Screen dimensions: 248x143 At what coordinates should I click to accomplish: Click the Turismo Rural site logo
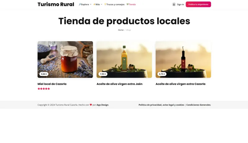click(x=56, y=4)
